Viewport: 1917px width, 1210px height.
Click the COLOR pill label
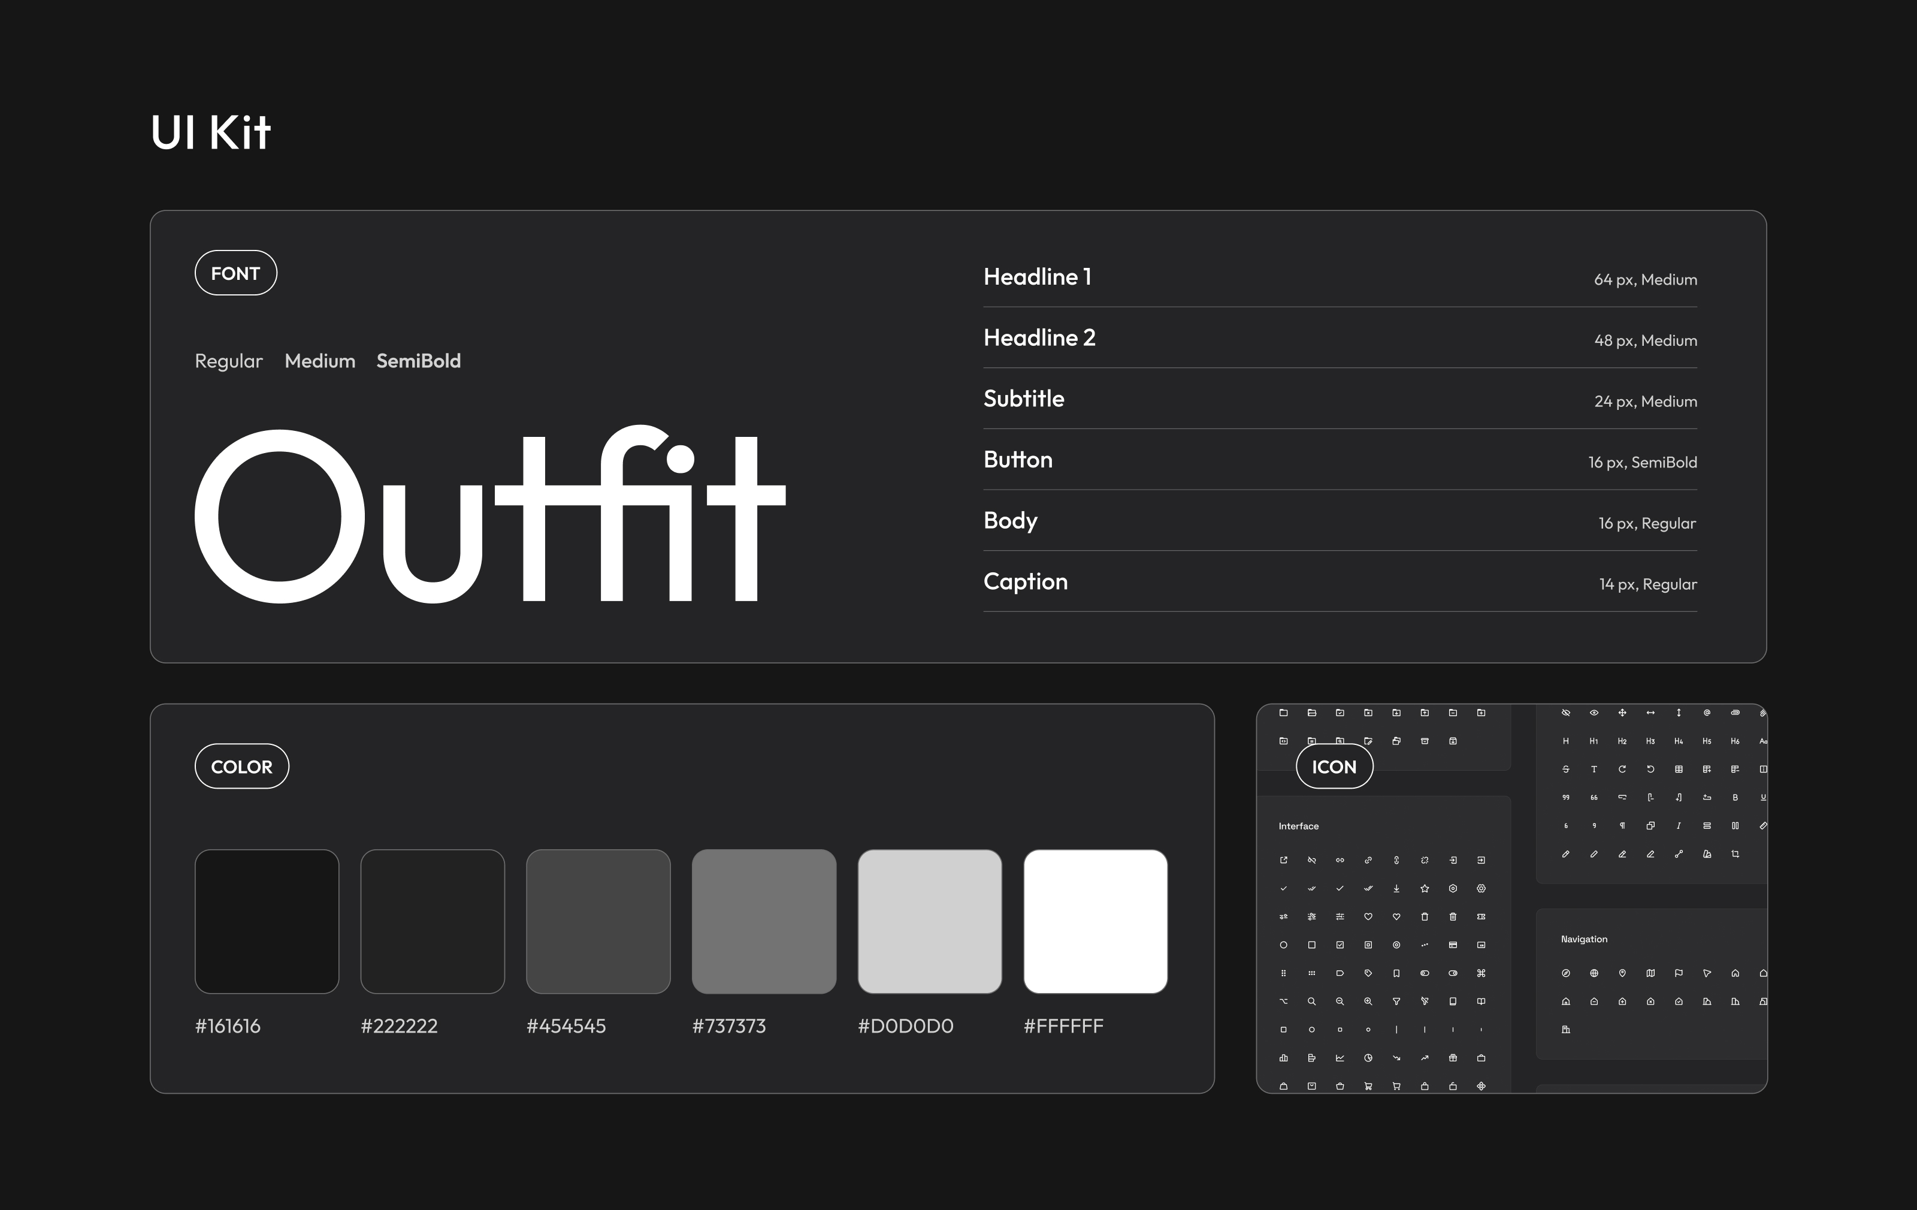(x=241, y=767)
